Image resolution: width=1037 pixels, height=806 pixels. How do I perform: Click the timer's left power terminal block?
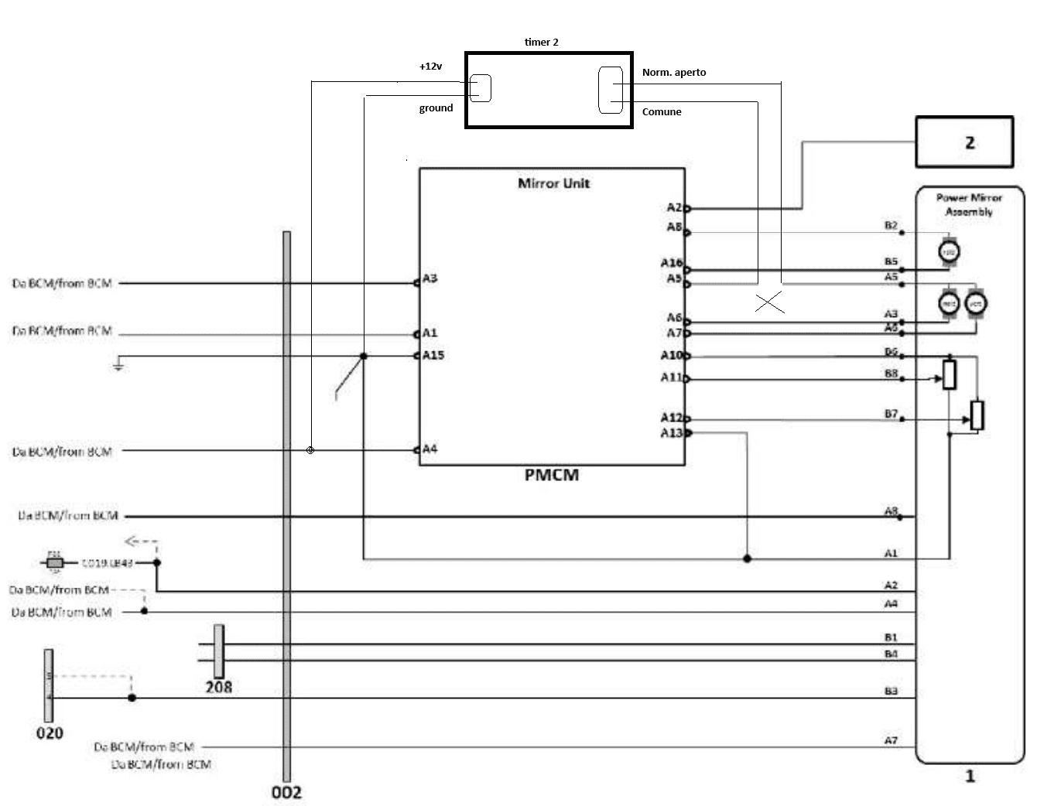click(481, 87)
